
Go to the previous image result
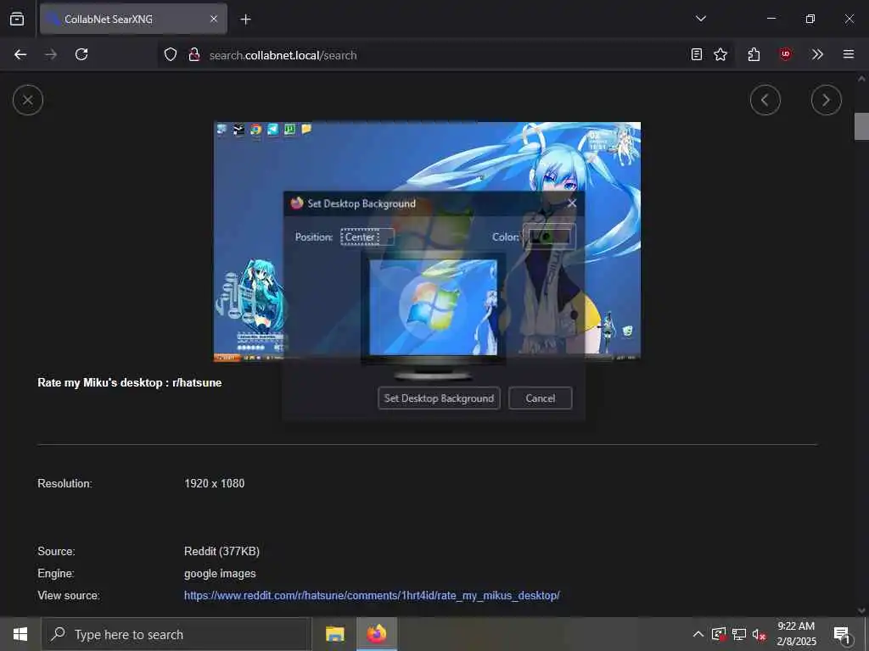(x=765, y=100)
